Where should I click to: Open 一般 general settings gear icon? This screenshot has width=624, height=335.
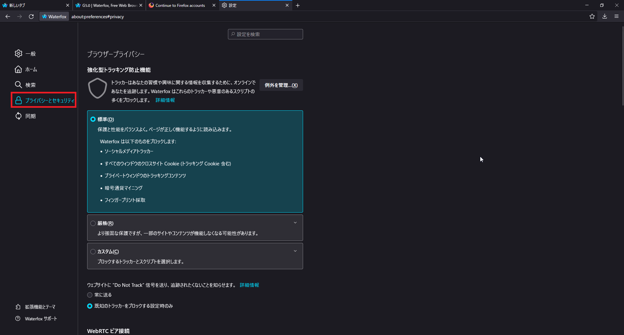[19, 53]
